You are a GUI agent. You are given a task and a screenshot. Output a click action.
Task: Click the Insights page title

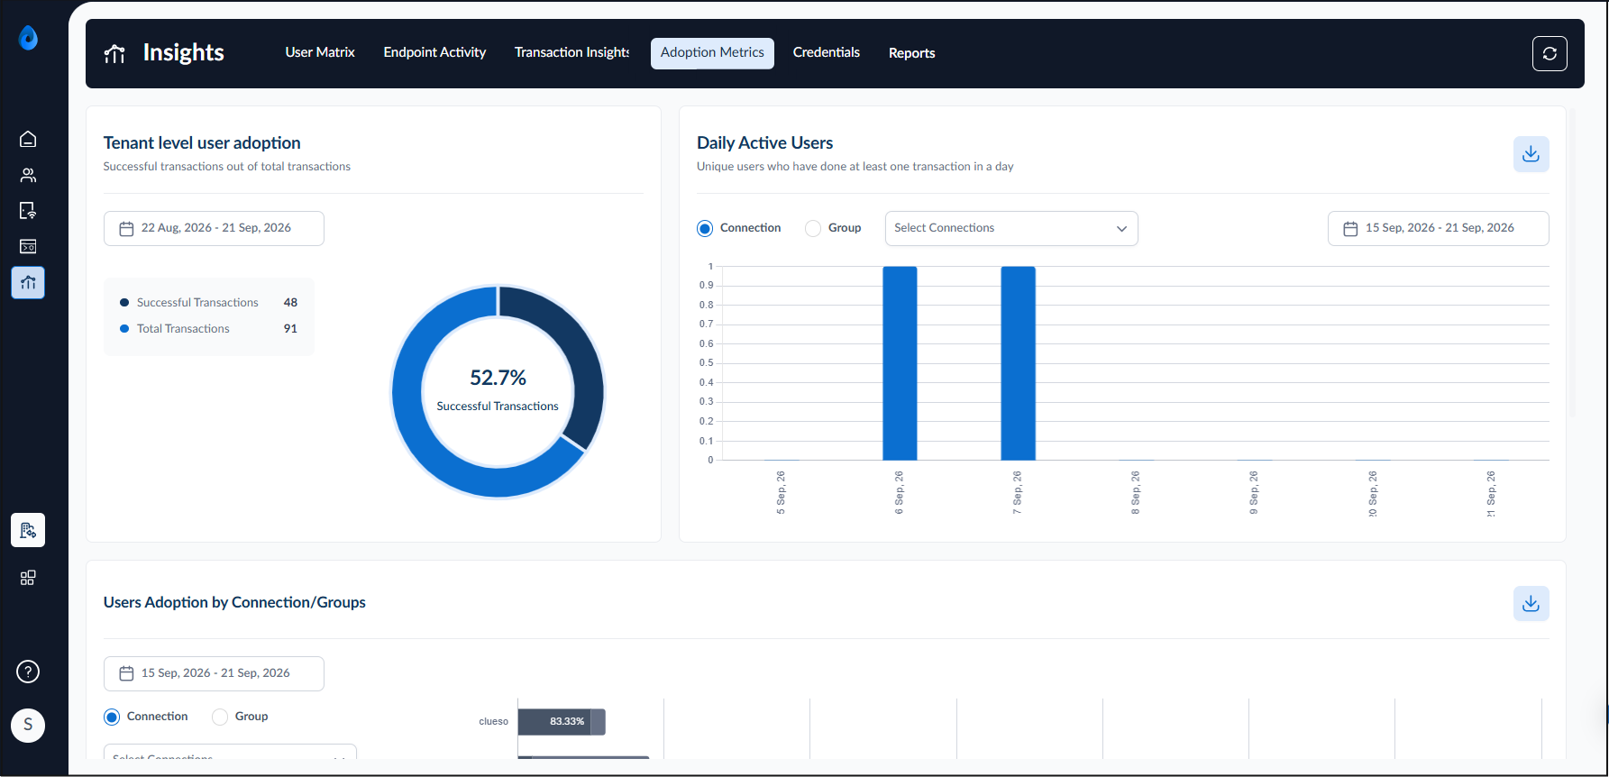183,53
